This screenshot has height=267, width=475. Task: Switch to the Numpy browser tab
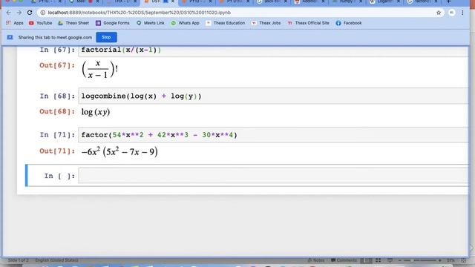click(x=347, y=1)
